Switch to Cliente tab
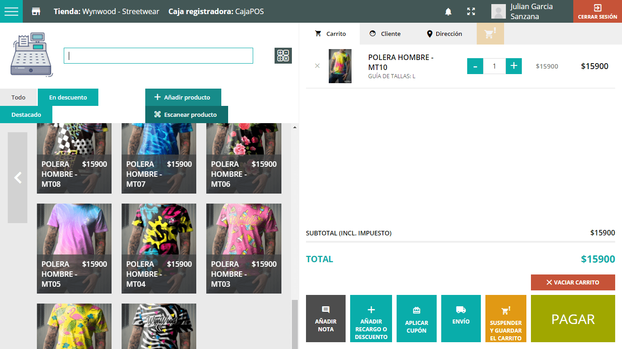Screen dimensions: 622x349 385,34
